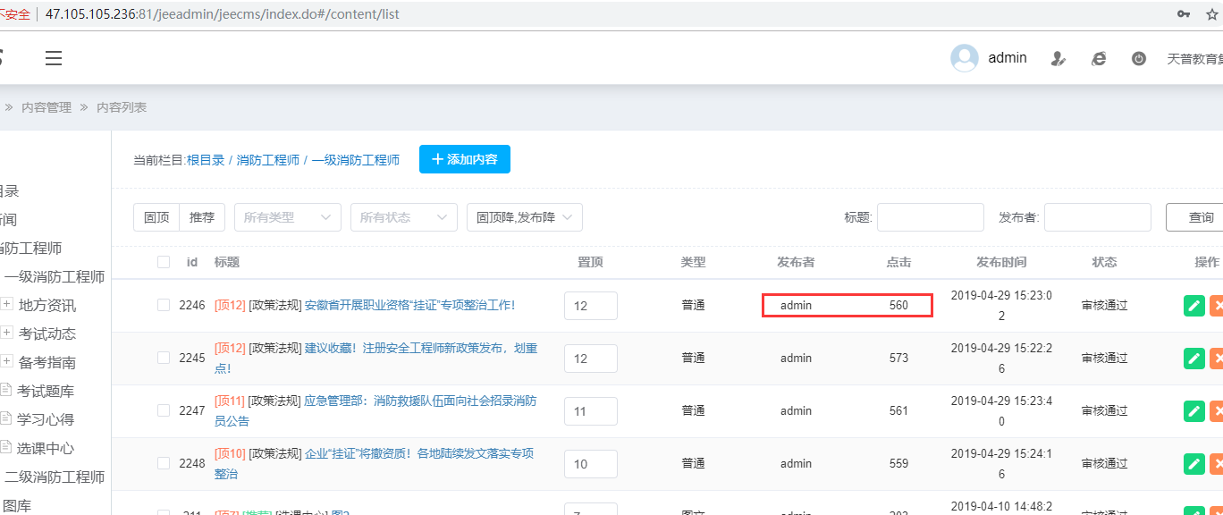Viewport: 1223px width, 515px height.
Task: Click the admin username text in header
Action: [x=1008, y=58]
